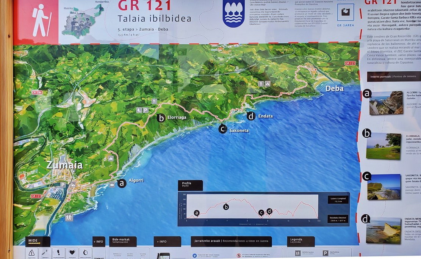The width and height of the screenshot is (421, 259).
Task: Click the 'Desnibela | Desnivel' elevation box
Action: point(338,219)
